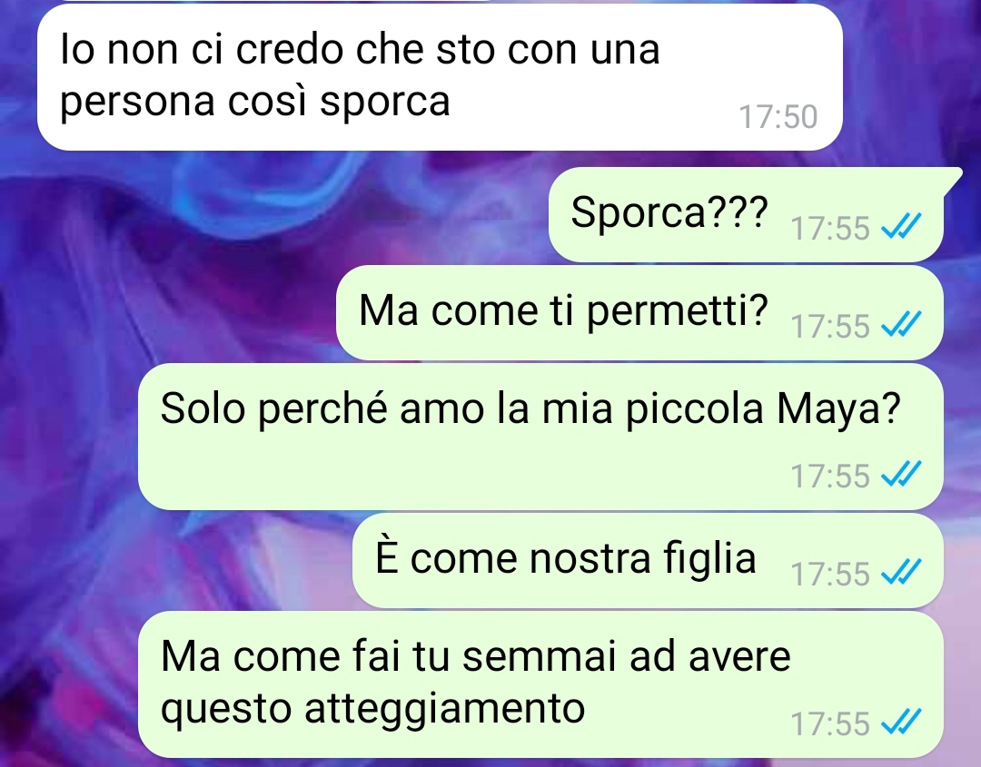Click timestamp on 'piccola Maya' message

[830, 476]
